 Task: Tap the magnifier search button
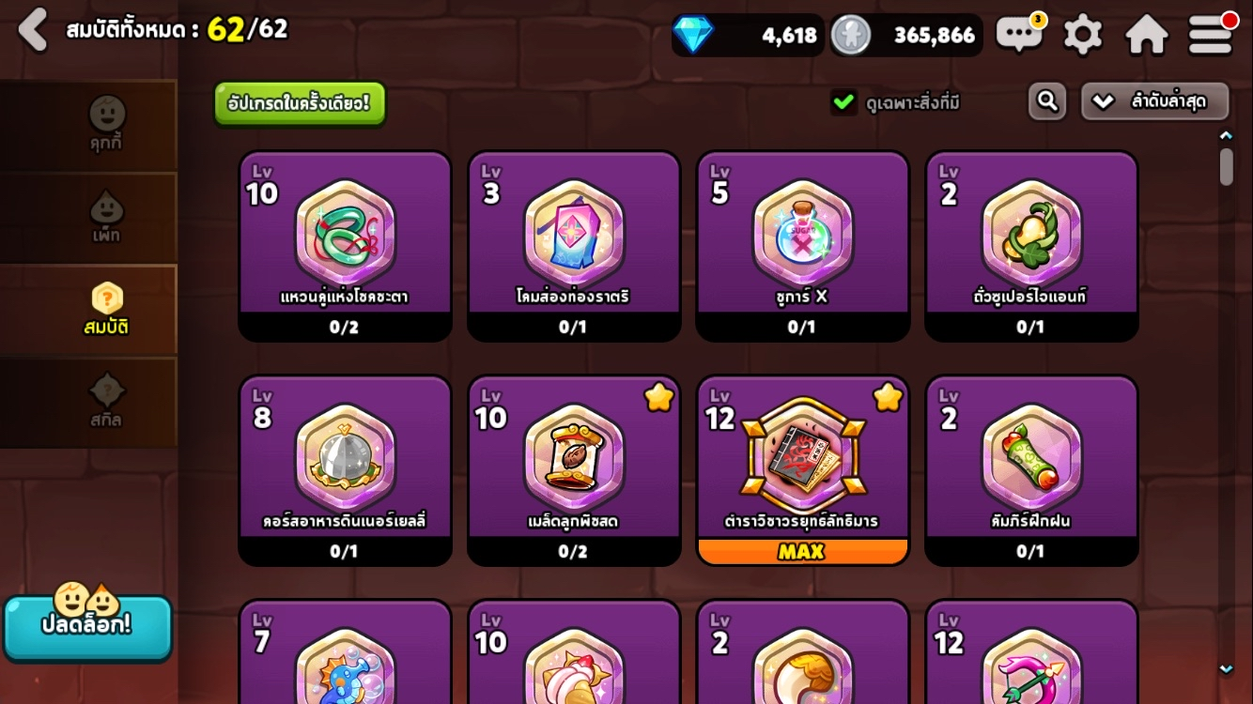point(1046,100)
